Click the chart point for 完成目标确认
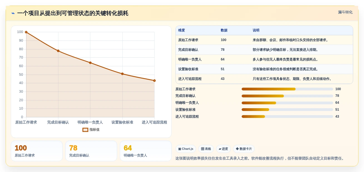The image size is (364, 172). pos(58,51)
